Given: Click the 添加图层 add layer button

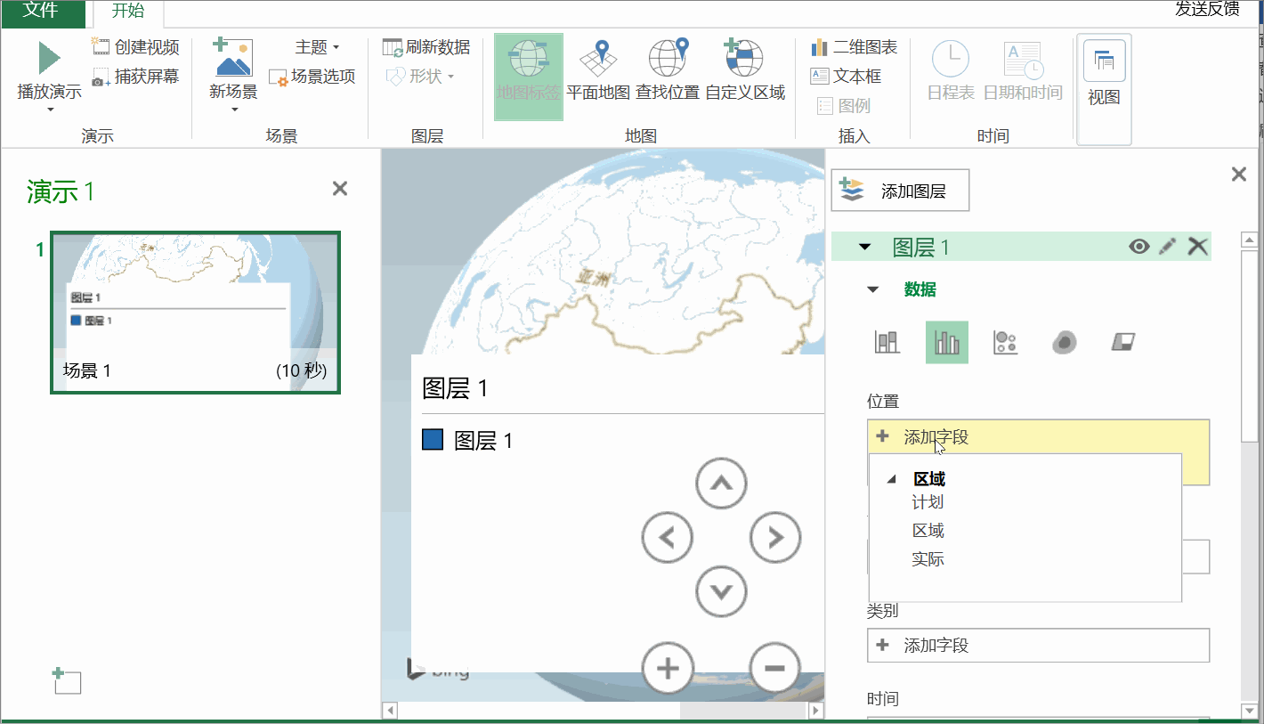Looking at the screenshot, I should (x=900, y=191).
